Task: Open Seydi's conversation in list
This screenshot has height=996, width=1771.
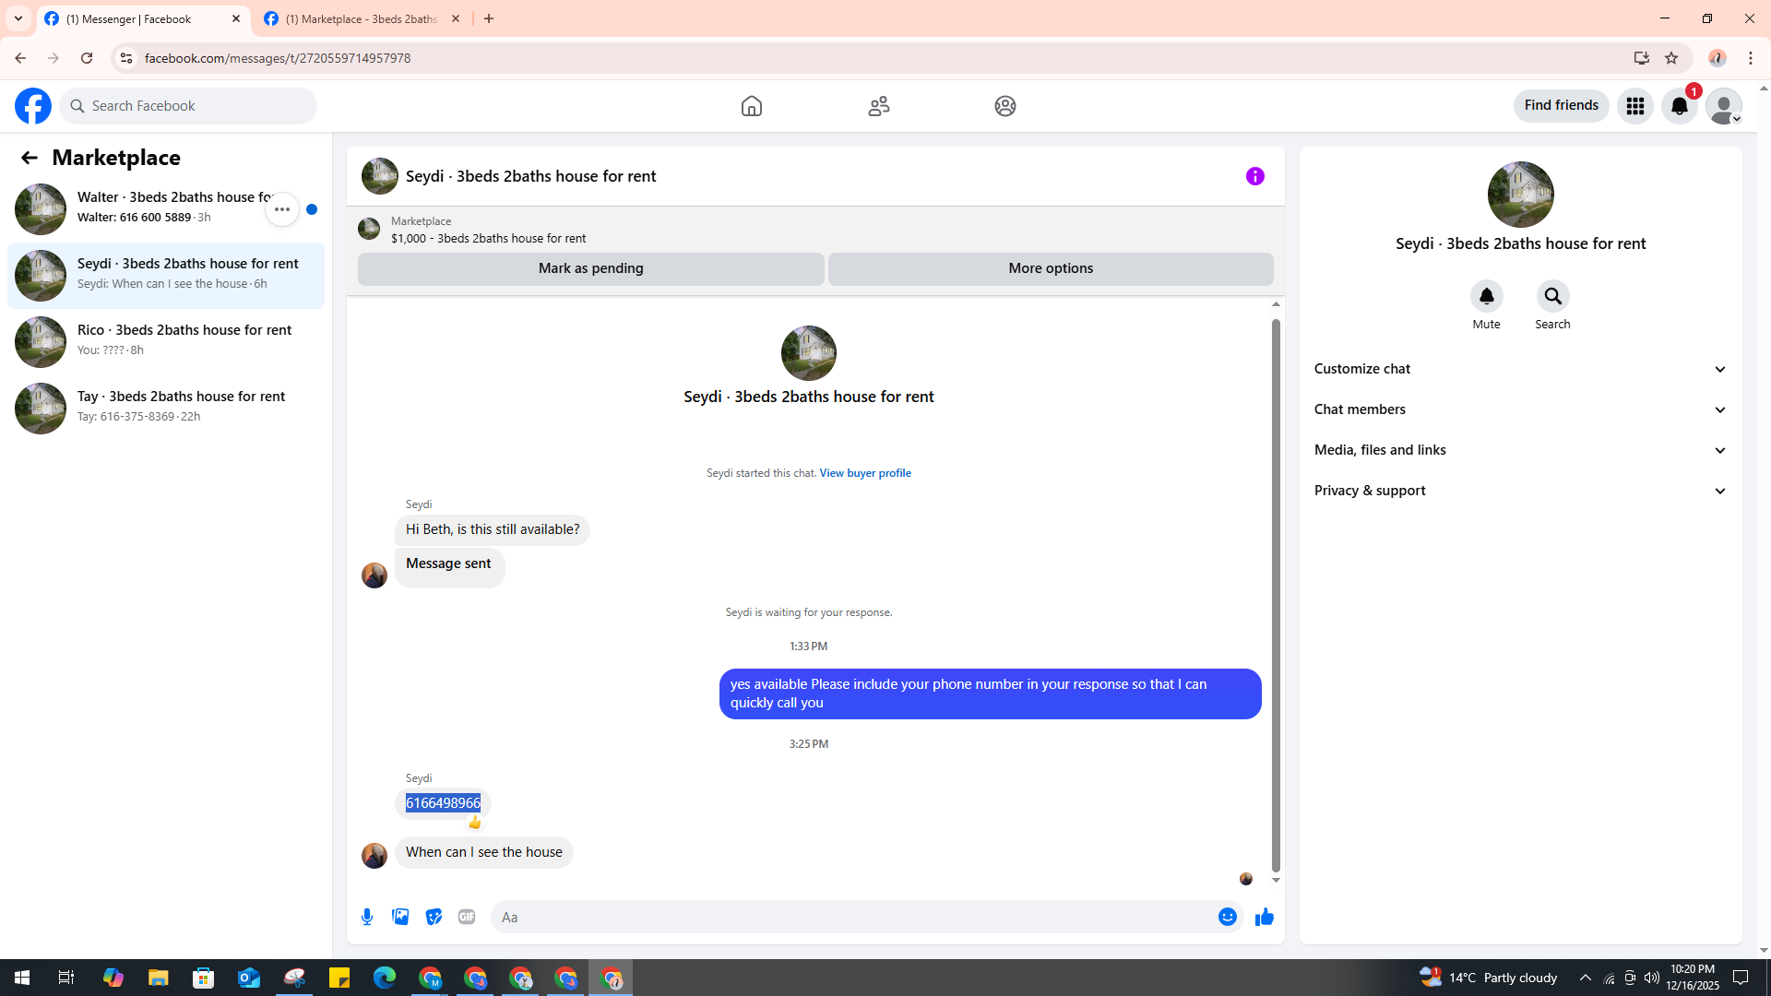Action: point(166,276)
